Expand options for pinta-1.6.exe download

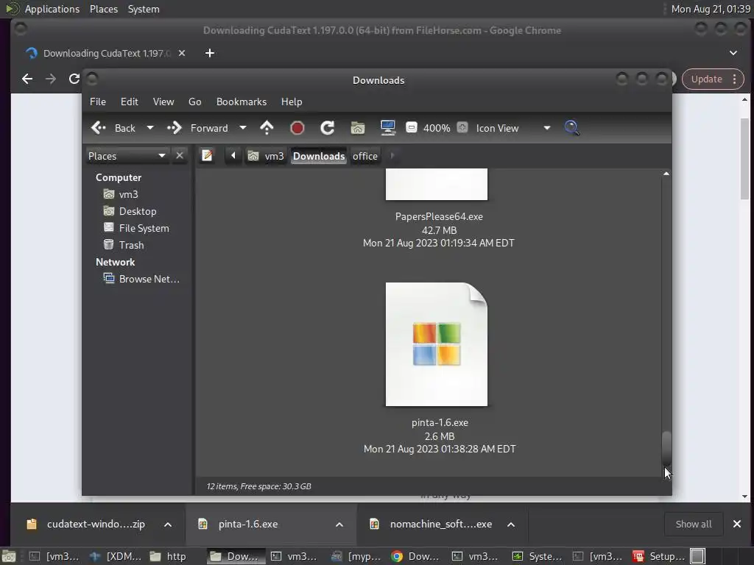(x=339, y=525)
